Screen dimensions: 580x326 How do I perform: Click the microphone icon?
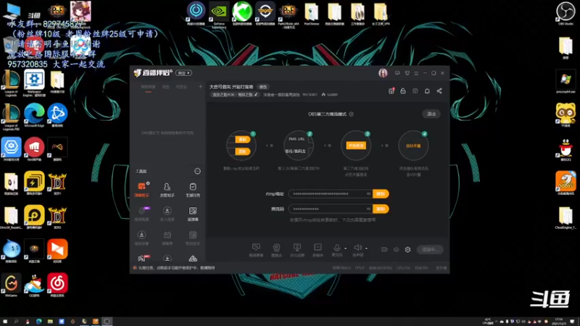(336, 248)
